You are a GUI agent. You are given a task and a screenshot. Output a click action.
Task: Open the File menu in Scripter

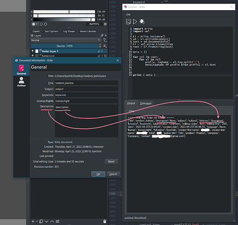[129, 14]
